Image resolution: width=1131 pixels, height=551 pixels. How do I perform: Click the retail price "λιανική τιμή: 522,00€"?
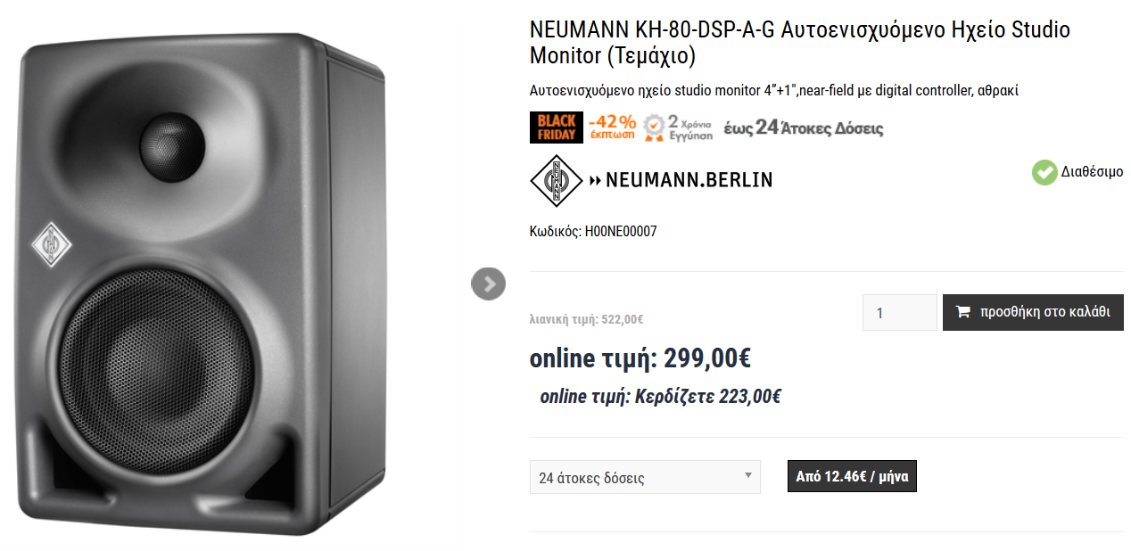click(586, 319)
